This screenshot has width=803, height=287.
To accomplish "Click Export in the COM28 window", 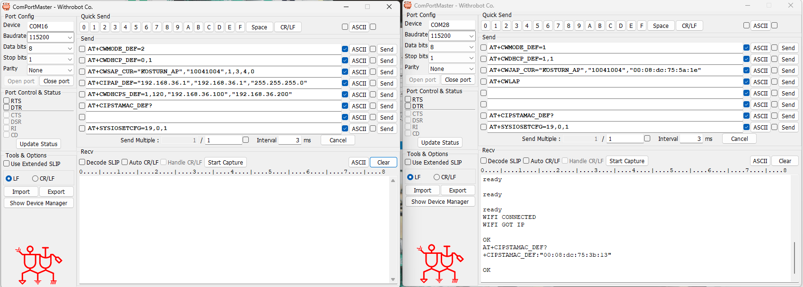I will (458, 191).
